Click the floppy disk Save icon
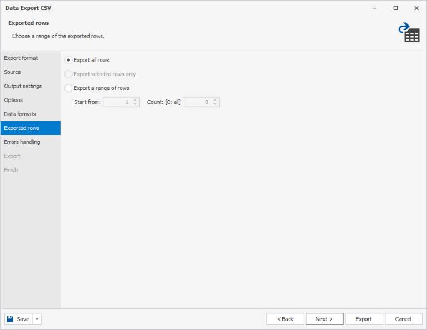Viewport: 427px width, 330px height. [x=11, y=319]
